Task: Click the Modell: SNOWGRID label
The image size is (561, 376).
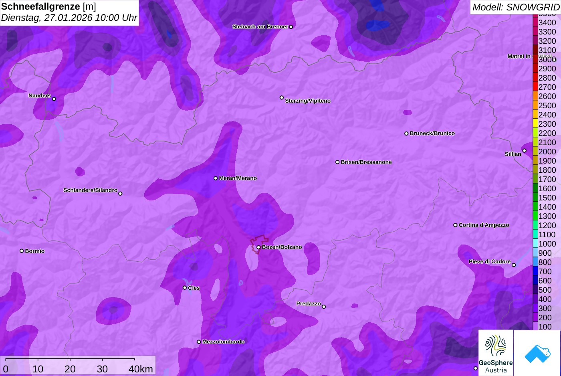Action: 516,7
